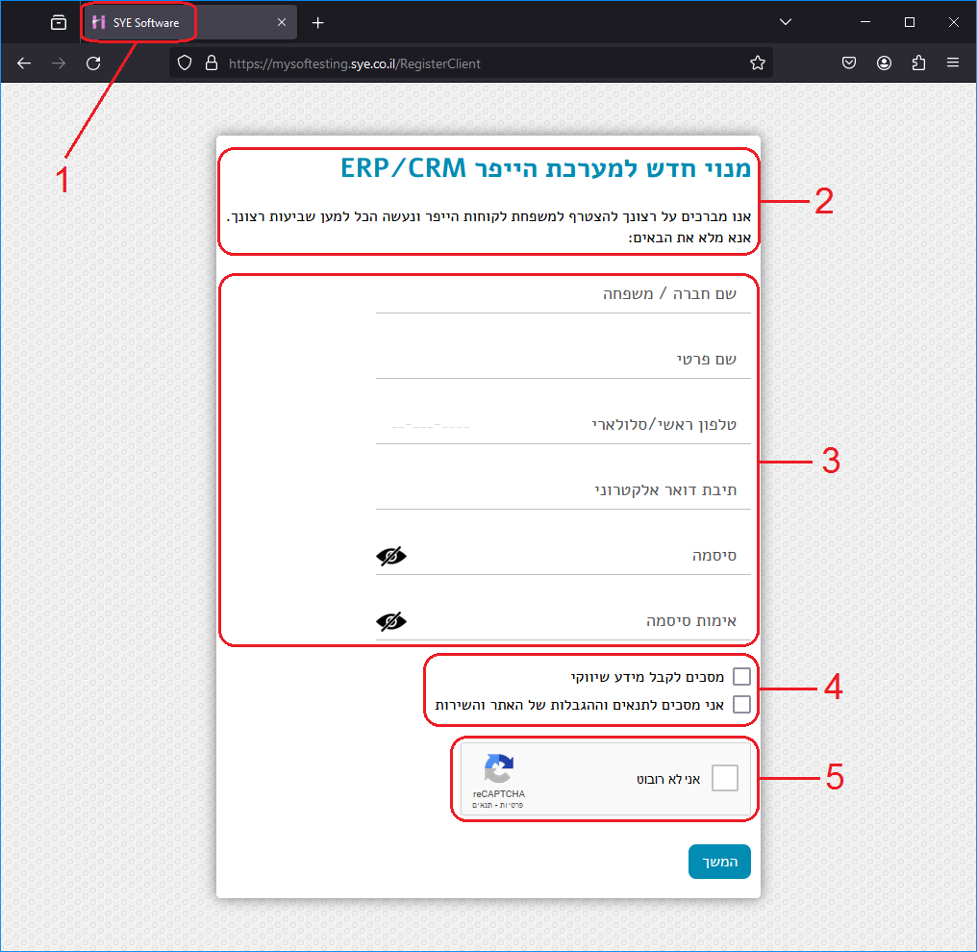Click the browser back arrow
This screenshot has height=952, width=977.
pos(24,63)
